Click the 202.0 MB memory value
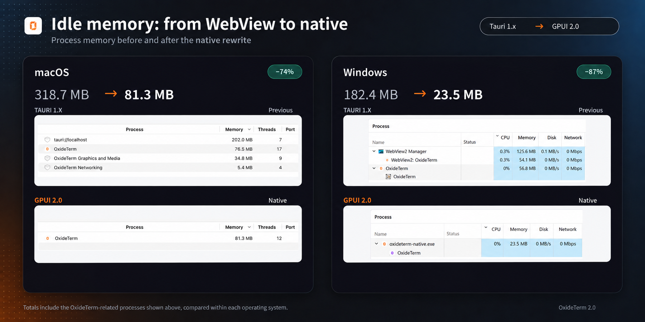Screen dimensions: 645x322 (242, 139)
